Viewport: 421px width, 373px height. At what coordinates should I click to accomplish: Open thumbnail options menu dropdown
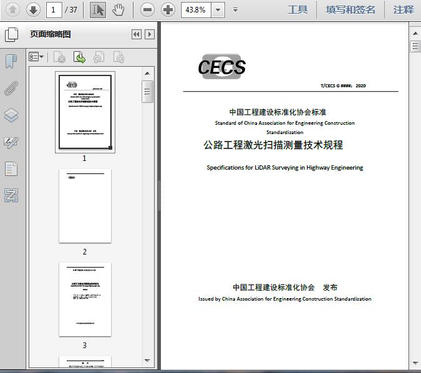click(36, 57)
